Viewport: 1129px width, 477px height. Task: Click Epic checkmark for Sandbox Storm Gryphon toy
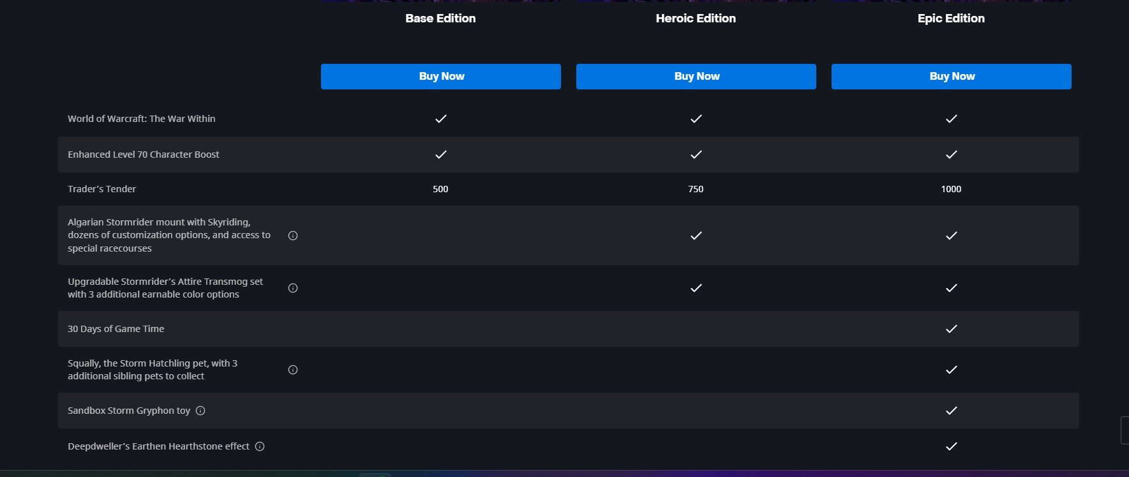point(951,411)
